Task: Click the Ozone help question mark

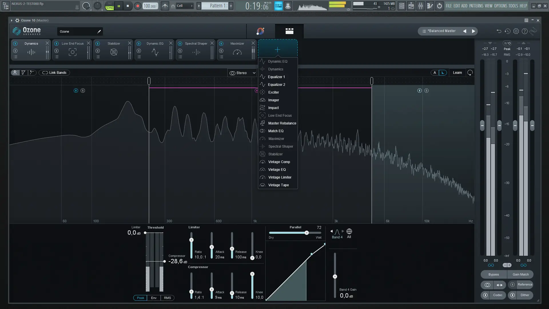Action: (x=525, y=31)
